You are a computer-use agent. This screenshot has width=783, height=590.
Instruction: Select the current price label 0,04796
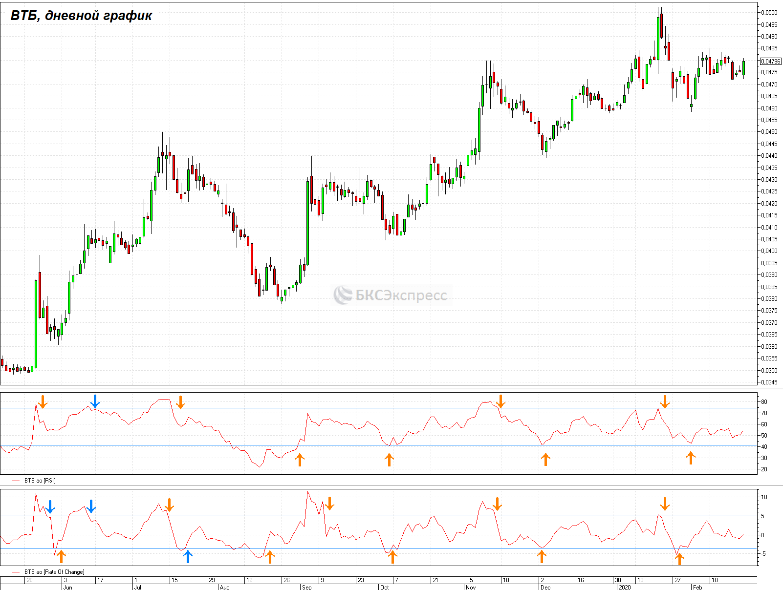(x=770, y=62)
